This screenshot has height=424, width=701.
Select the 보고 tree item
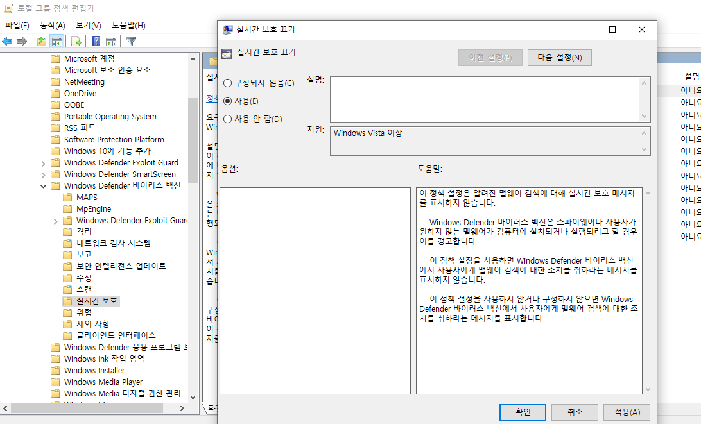pyautogui.click(x=83, y=255)
